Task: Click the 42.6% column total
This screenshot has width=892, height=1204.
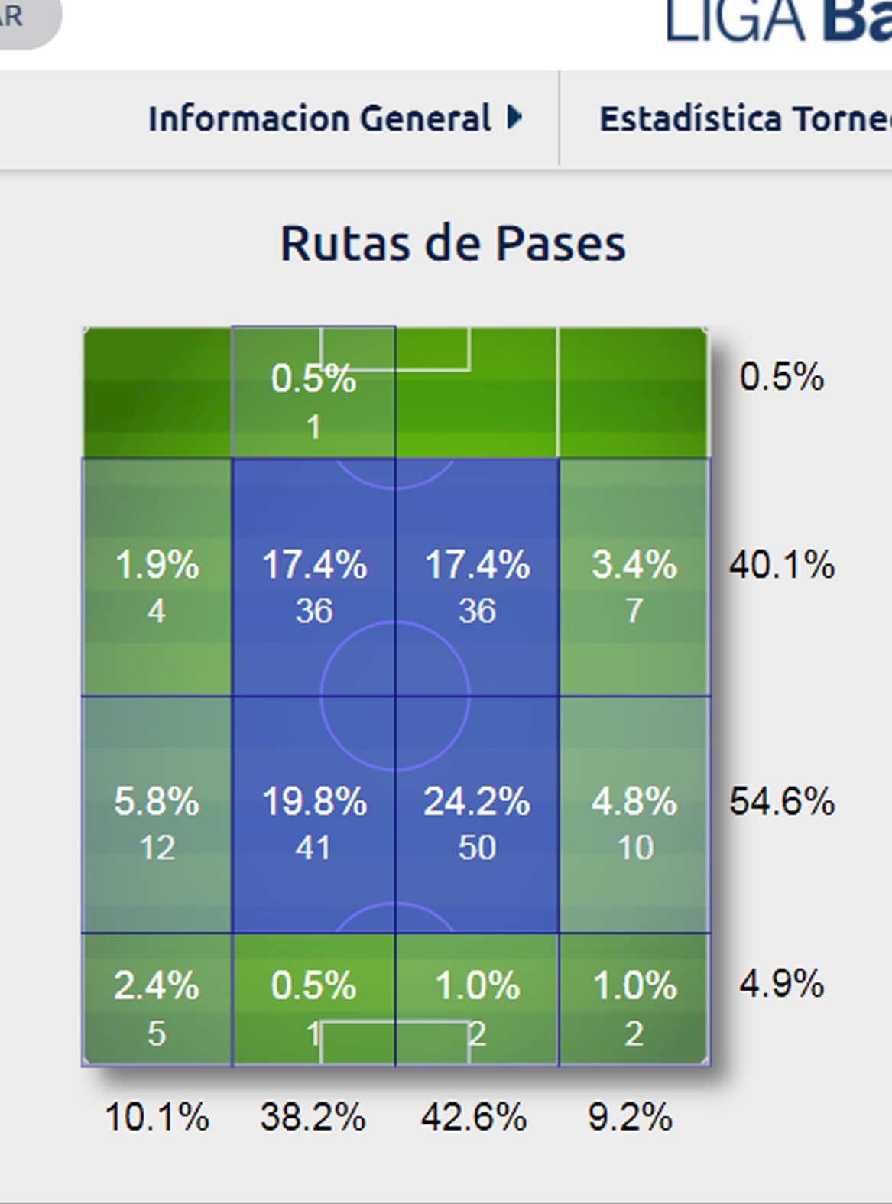Action: (x=474, y=1118)
